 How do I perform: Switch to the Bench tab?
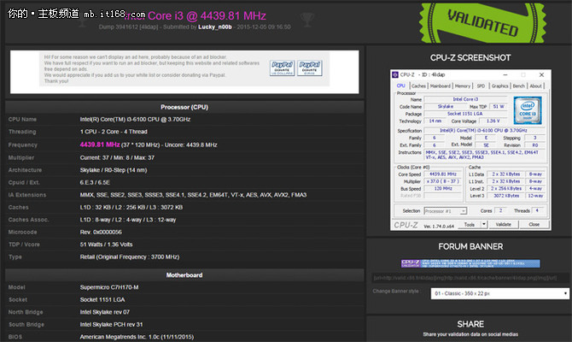519,85
